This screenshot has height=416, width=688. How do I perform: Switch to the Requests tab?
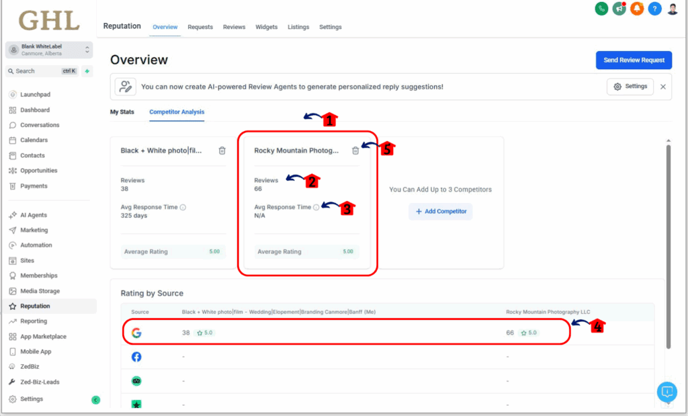point(200,27)
